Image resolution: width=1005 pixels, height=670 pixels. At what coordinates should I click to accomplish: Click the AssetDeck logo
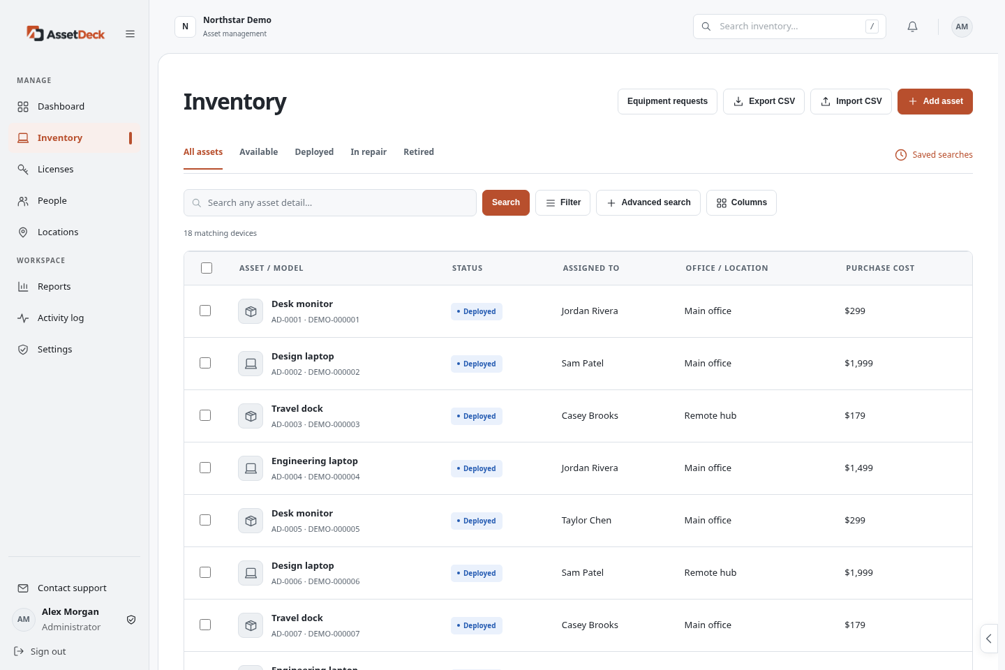66,33
